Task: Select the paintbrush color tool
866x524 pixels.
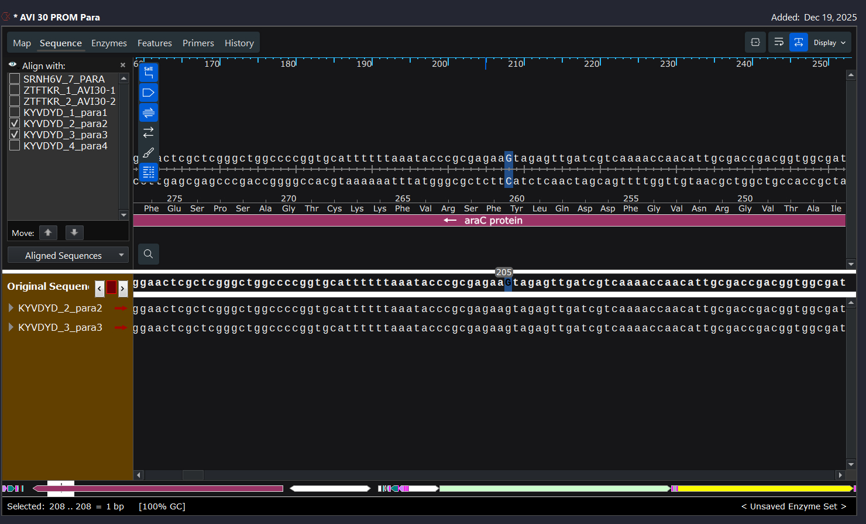Action: [149, 152]
